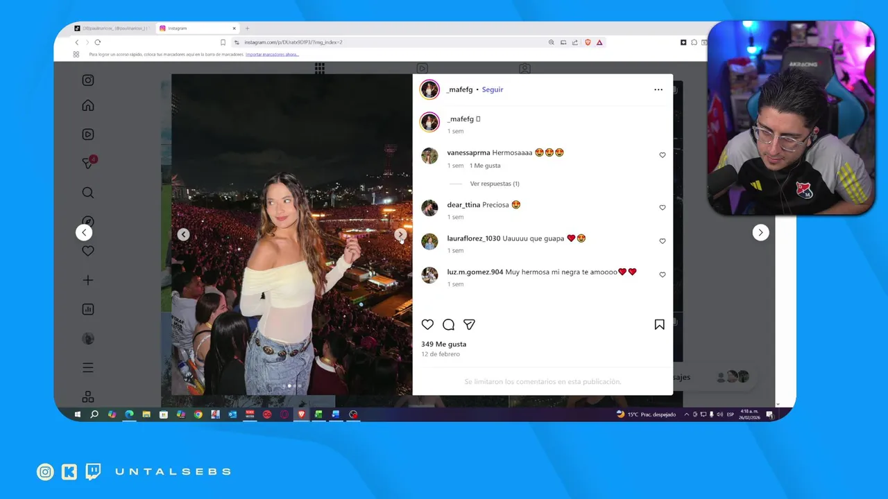Open a new browser tab
This screenshot has height=499, width=888.
(x=247, y=28)
